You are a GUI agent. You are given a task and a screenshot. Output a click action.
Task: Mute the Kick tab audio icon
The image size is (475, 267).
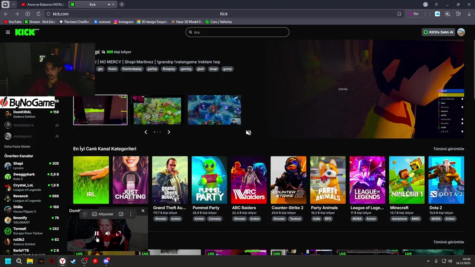(x=109, y=4)
